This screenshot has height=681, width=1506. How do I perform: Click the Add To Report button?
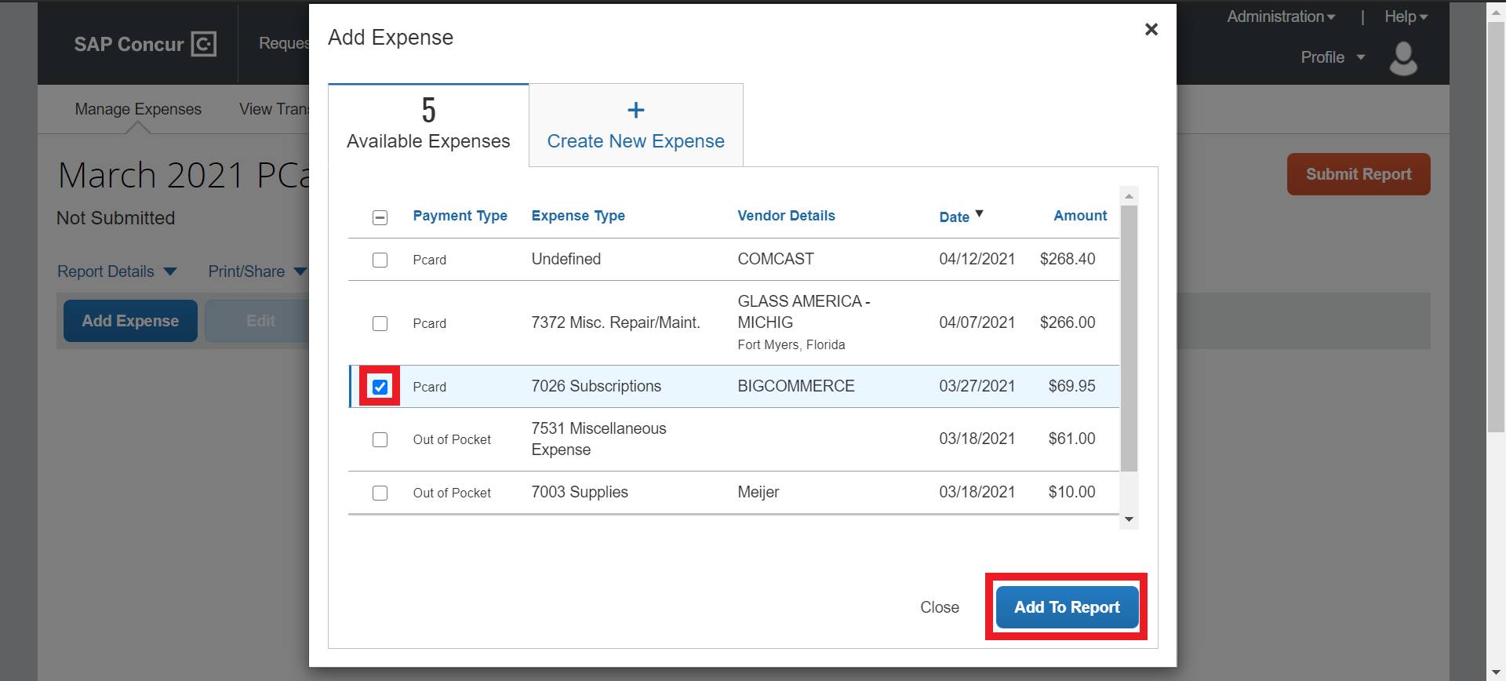(x=1066, y=607)
